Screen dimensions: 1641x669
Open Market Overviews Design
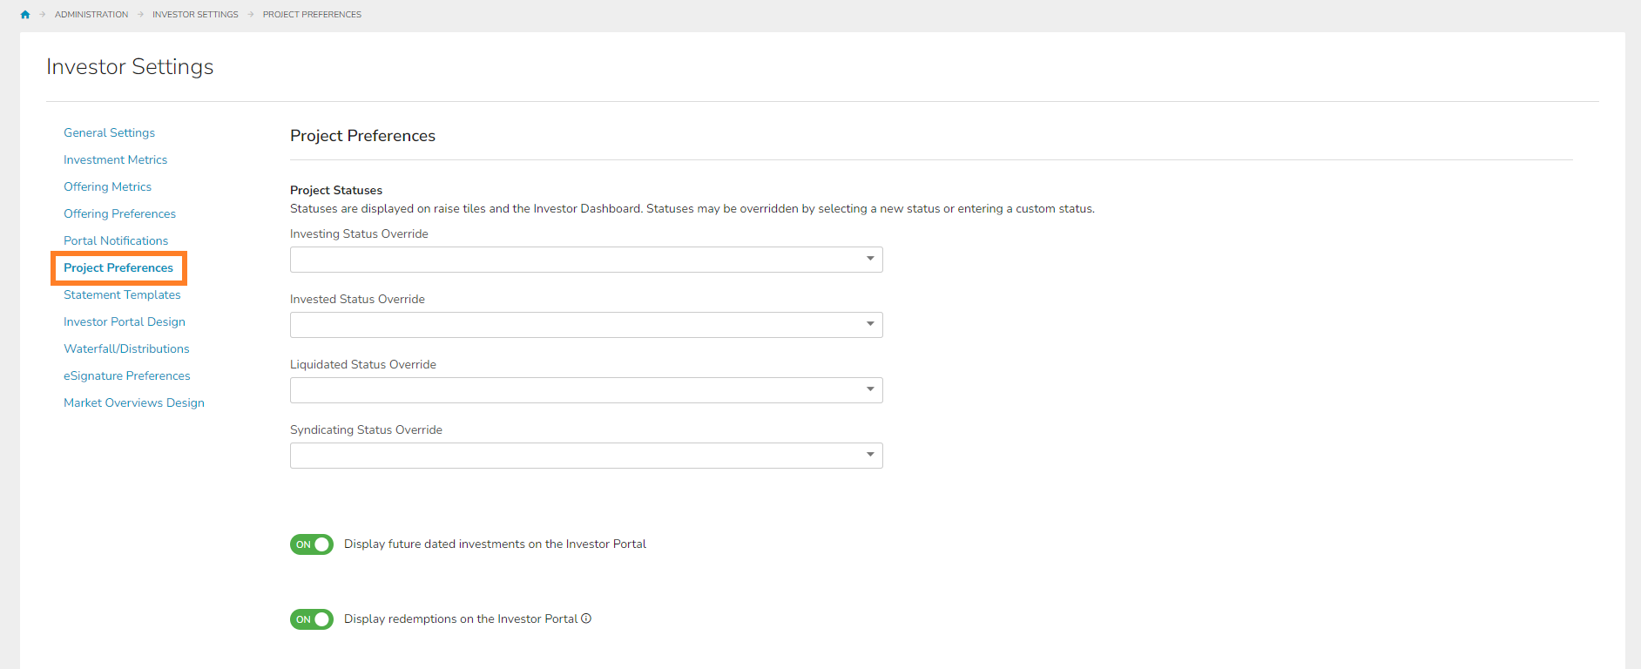tap(134, 403)
